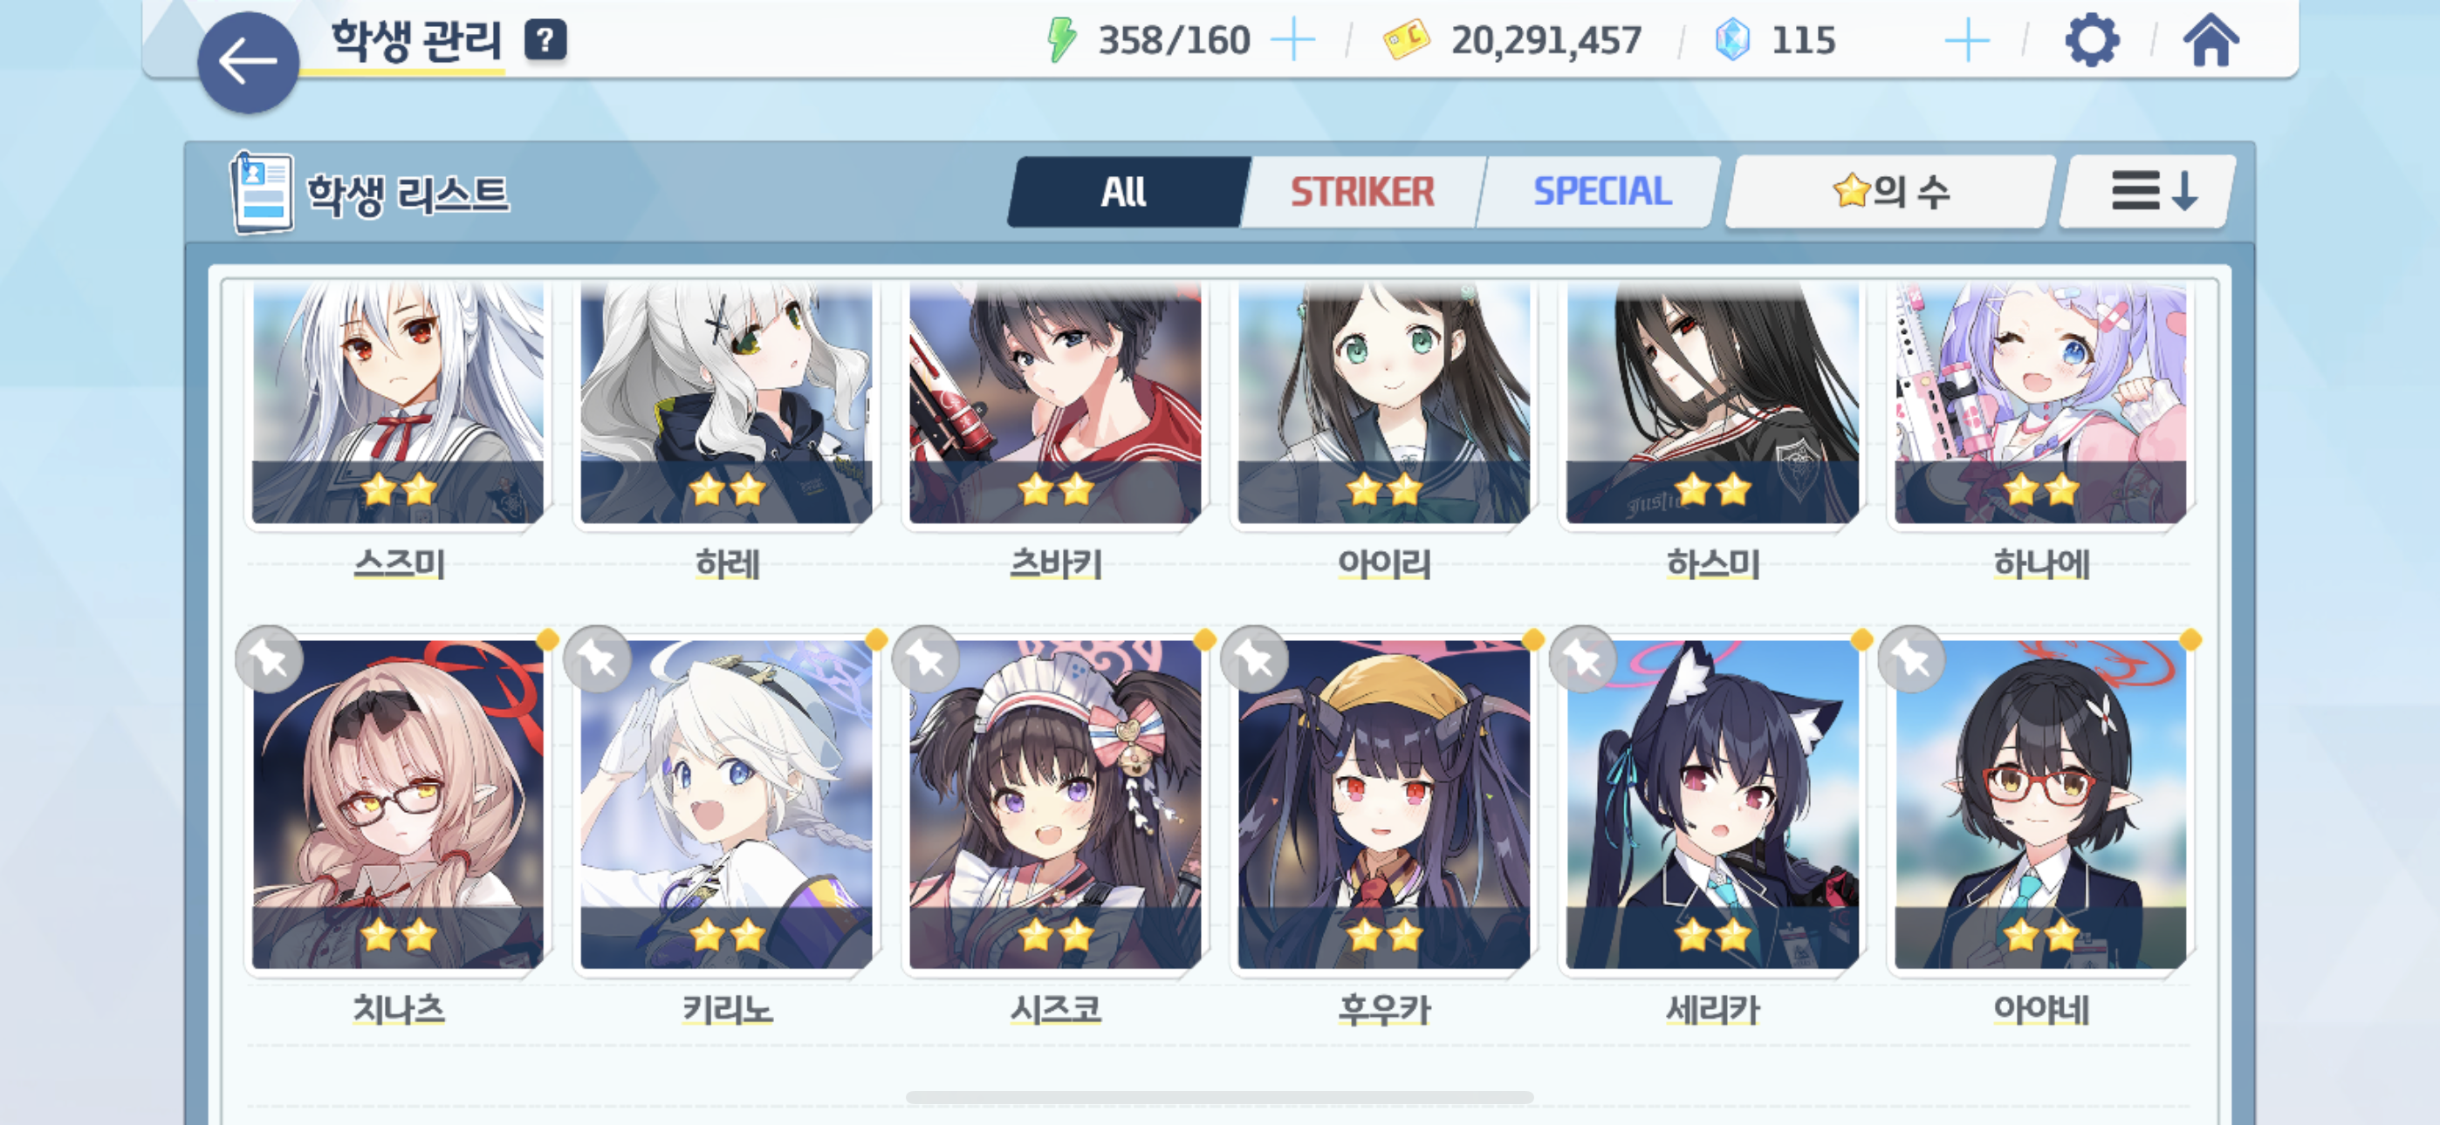Open the help question mark icon
2440x1125 pixels.
click(545, 40)
